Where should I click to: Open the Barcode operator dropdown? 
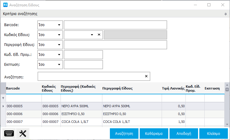59,25
